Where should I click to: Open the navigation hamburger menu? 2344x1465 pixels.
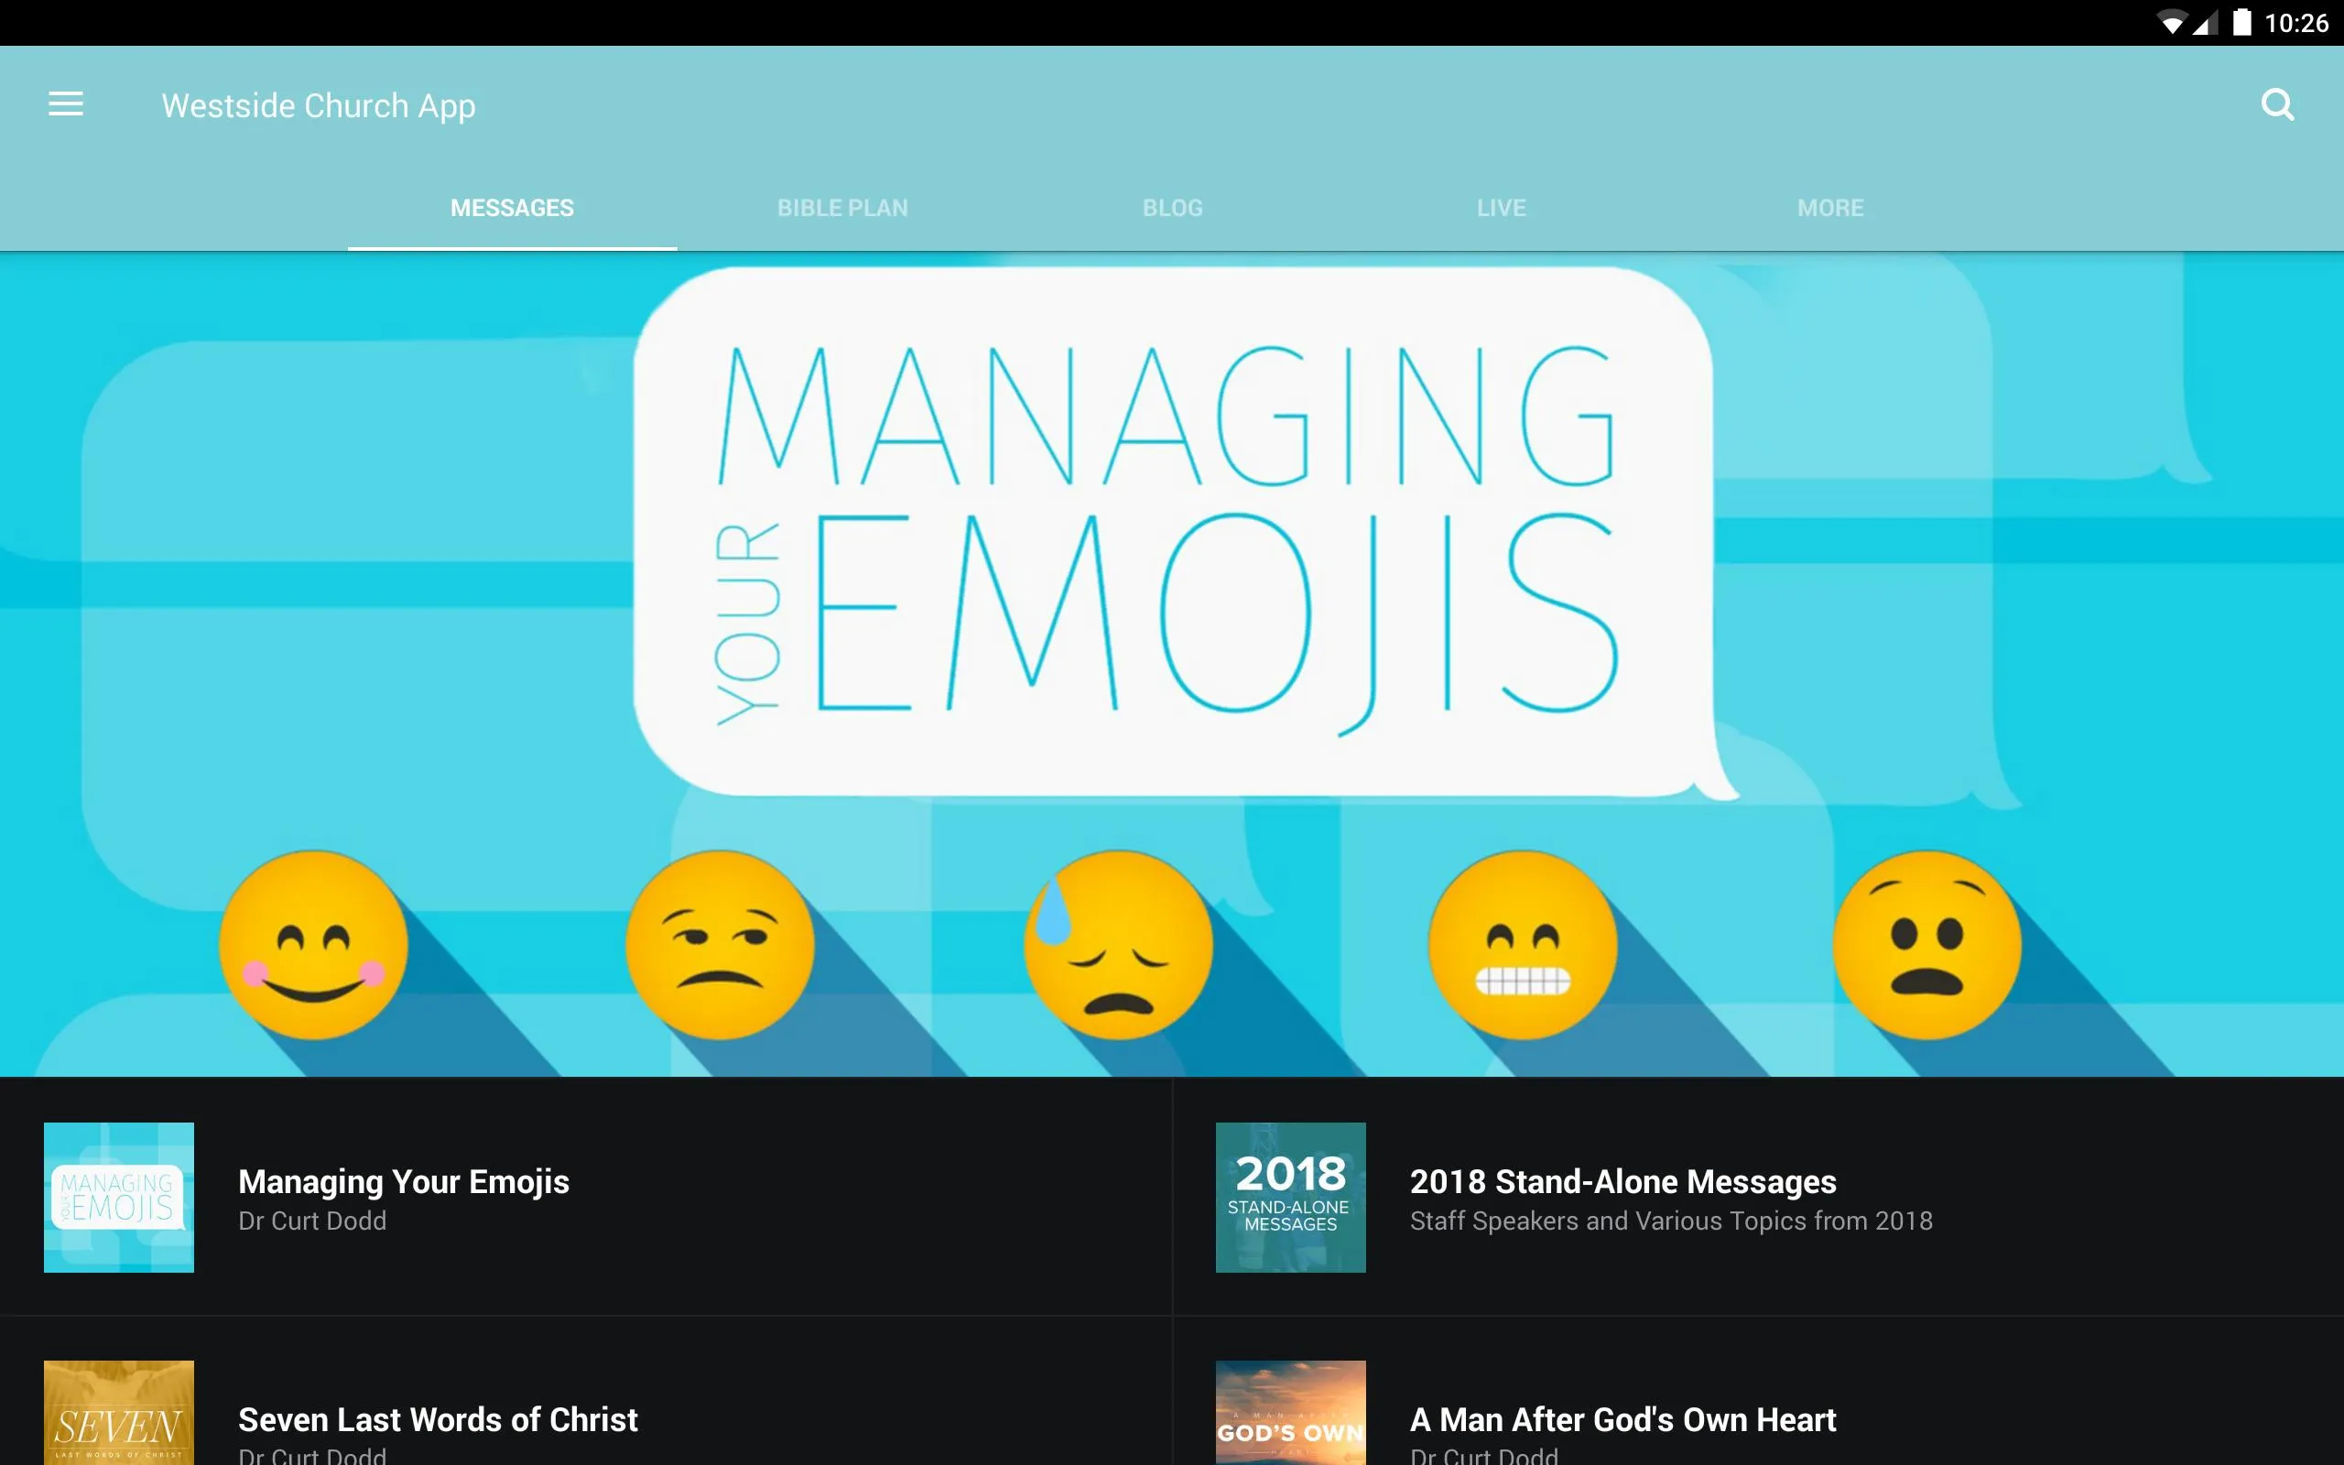pos(64,104)
